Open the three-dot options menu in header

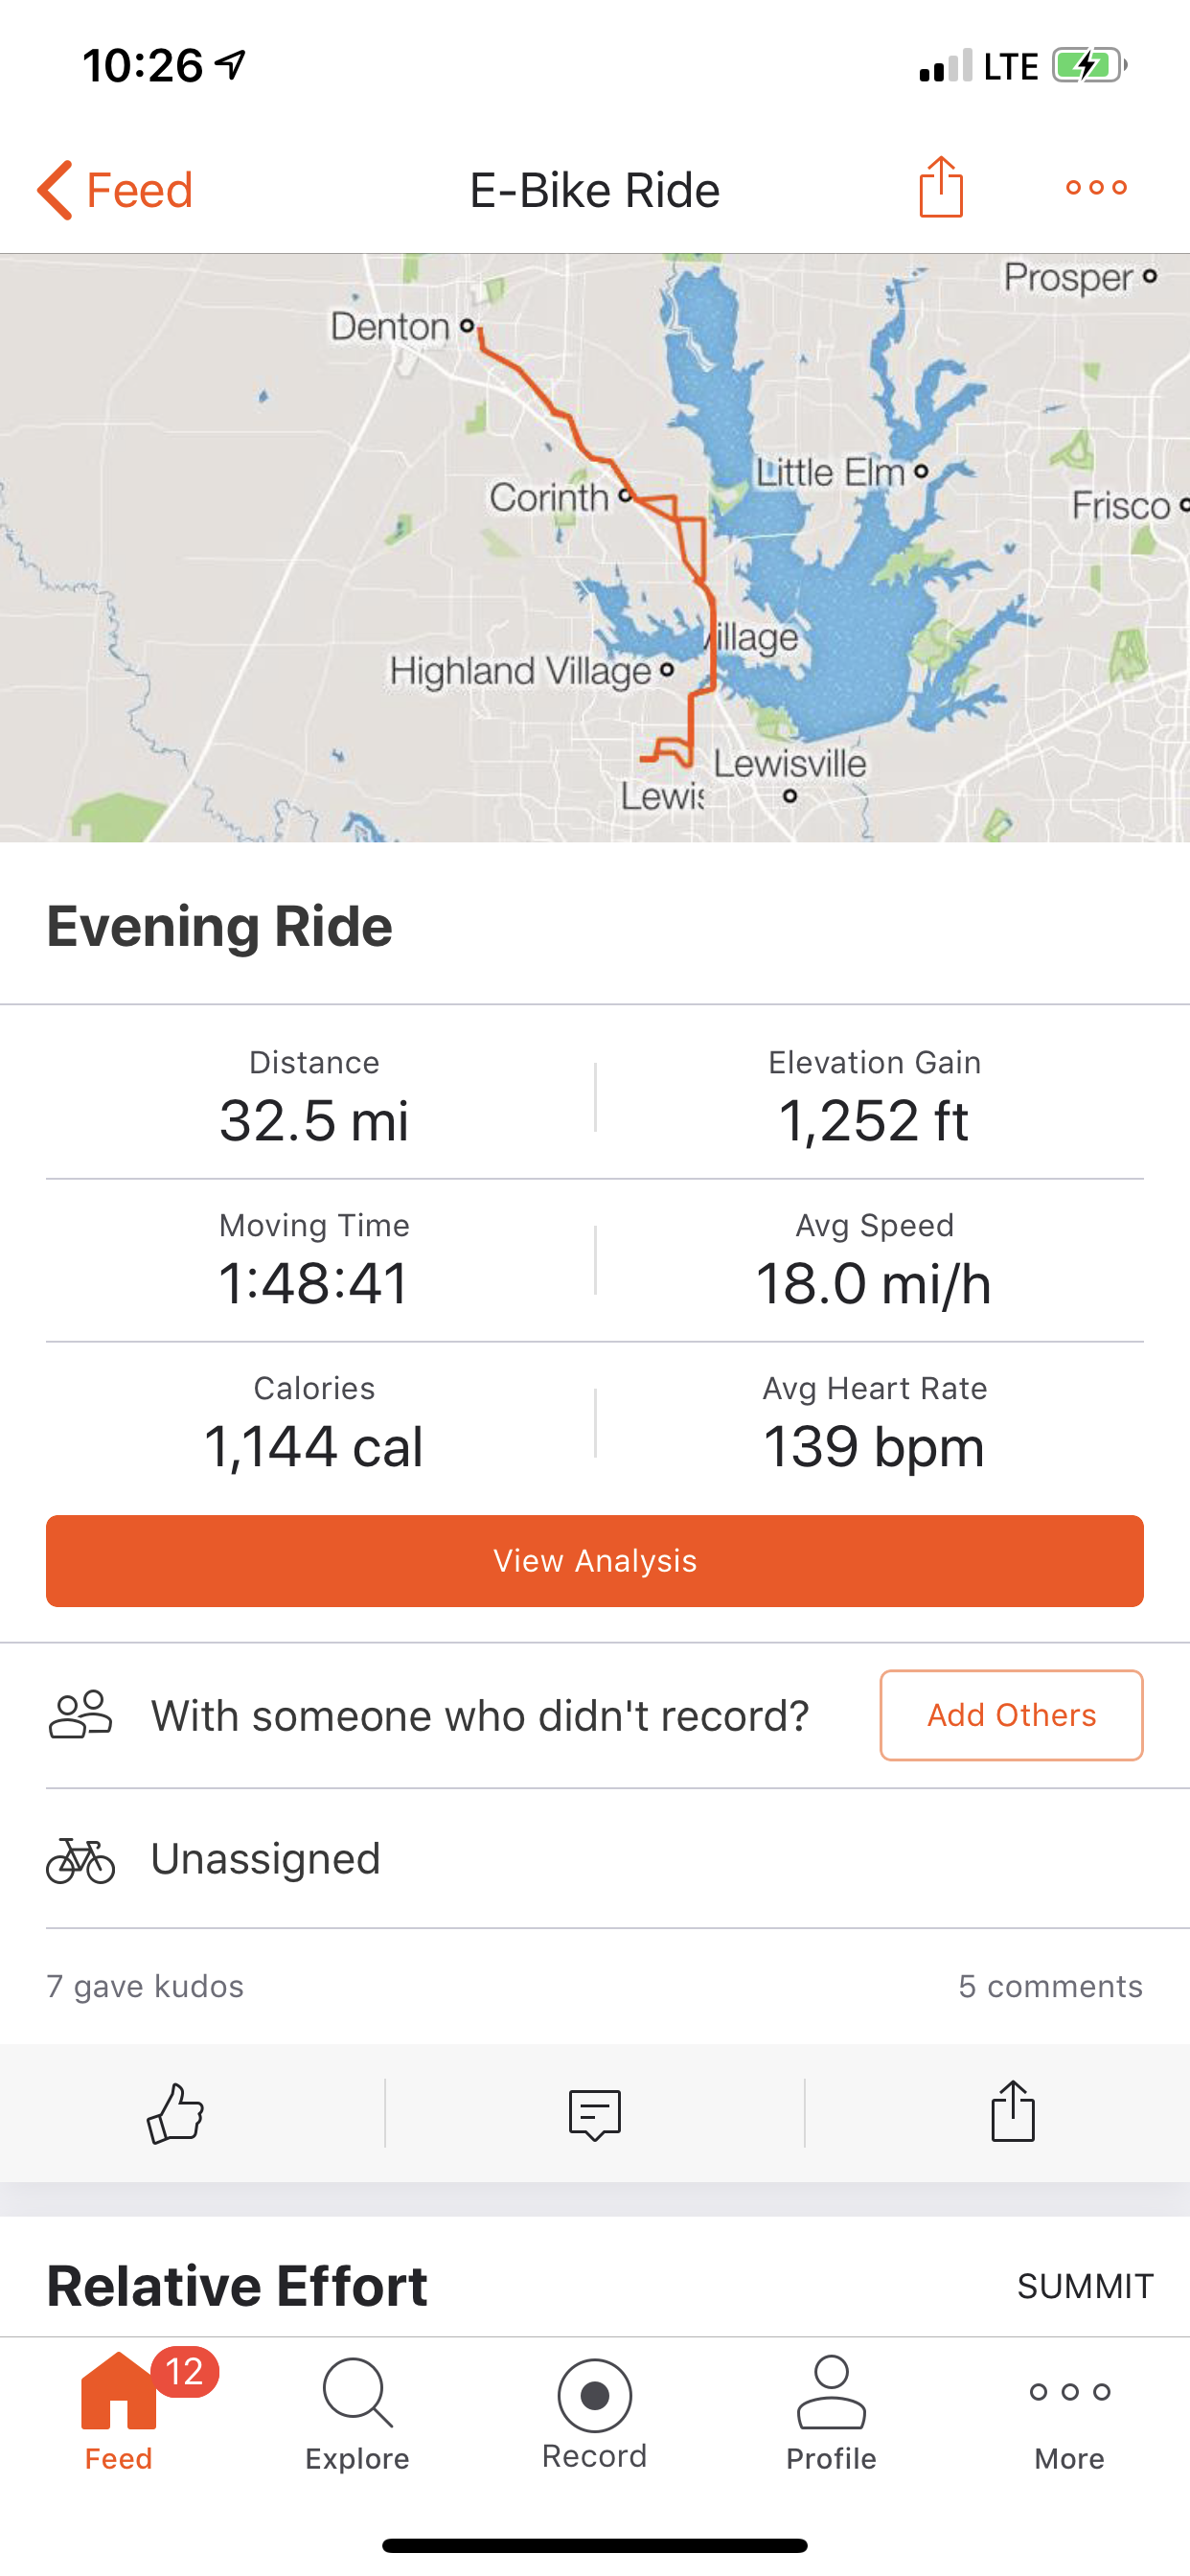pos(1096,187)
